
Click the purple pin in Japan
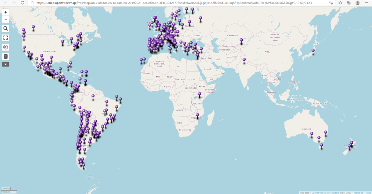313,51
